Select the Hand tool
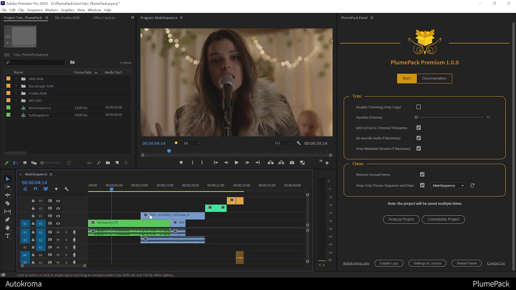 (x=8, y=228)
